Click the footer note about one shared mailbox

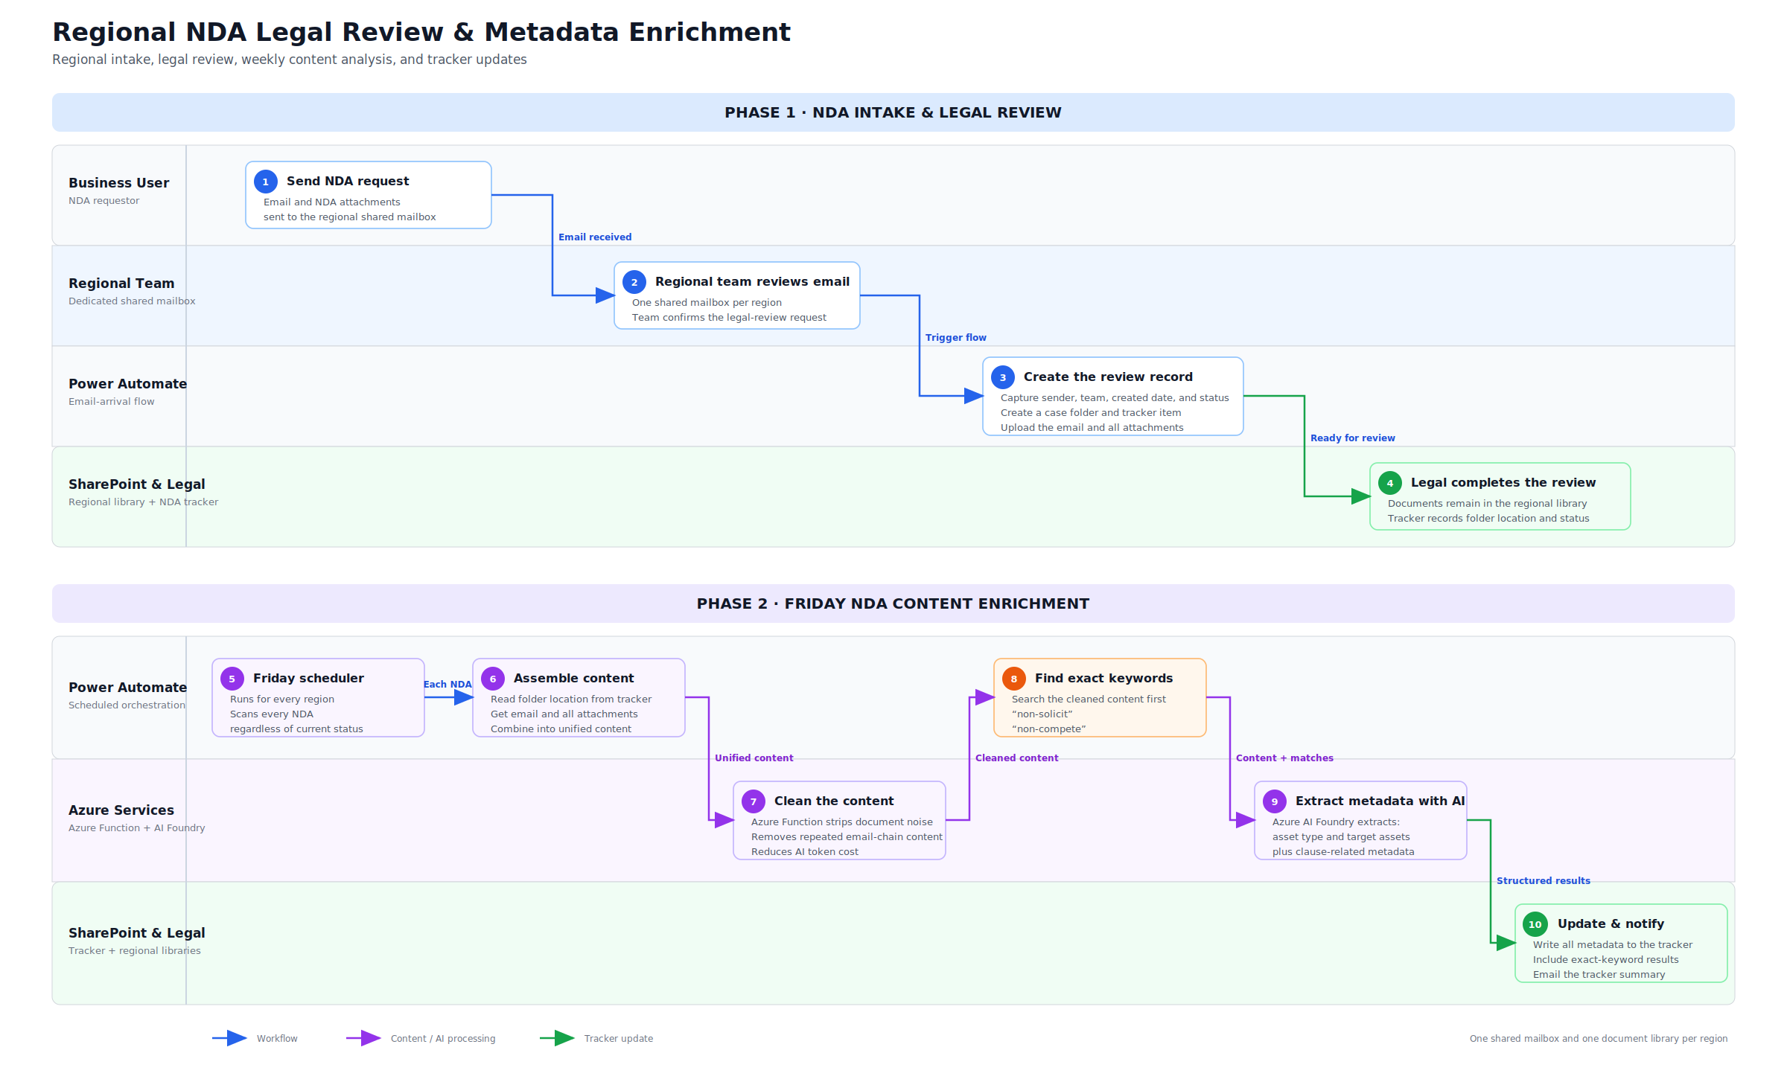1599,1038
